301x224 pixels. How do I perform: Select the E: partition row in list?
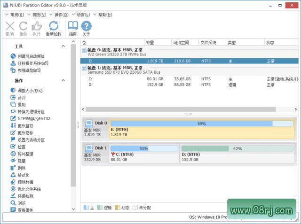tap(189, 61)
